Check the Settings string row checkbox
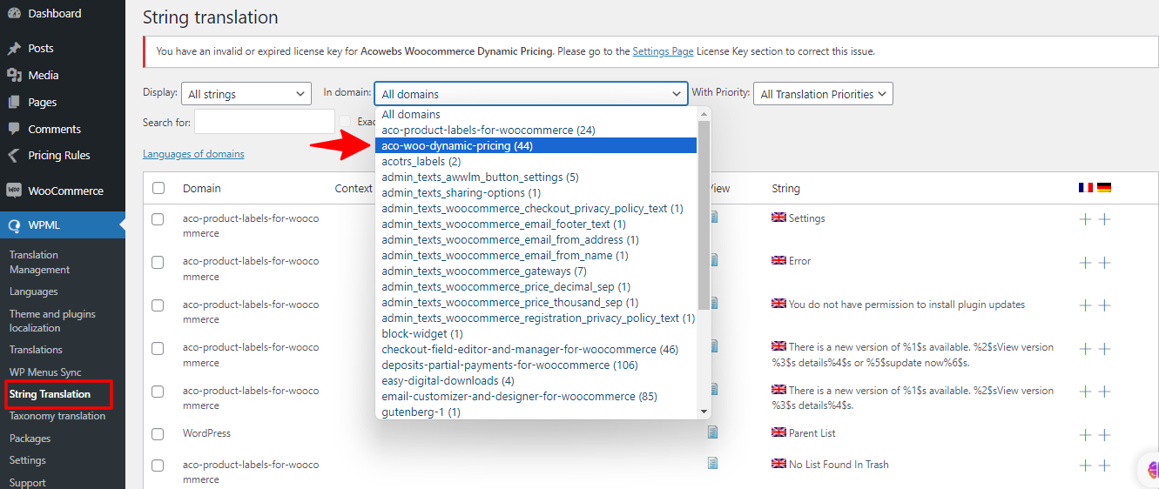The width and height of the screenshot is (1159, 489). coord(158,219)
